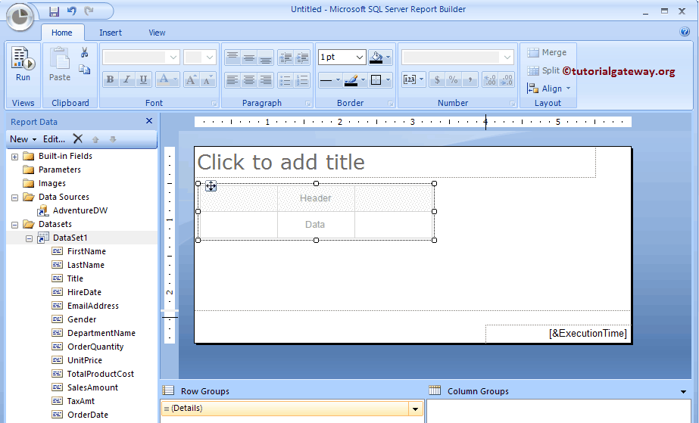Click the Undo arrow icon
The image size is (699, 423).
click(71, 11)
